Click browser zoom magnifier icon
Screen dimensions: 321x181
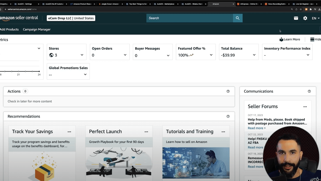(292, 9)
